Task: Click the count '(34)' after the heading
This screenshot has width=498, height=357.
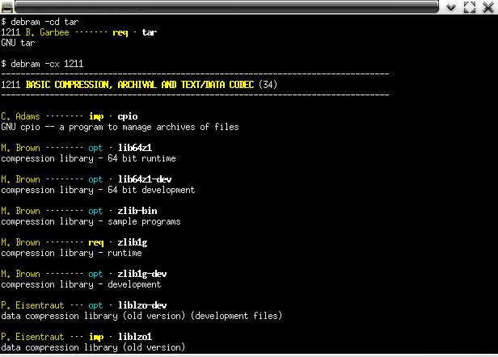Action: 268,85
